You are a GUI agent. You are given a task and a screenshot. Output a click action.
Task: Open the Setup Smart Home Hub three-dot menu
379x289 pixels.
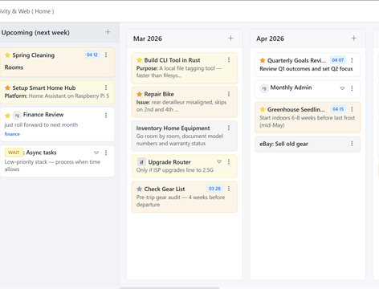click(106, 88)
